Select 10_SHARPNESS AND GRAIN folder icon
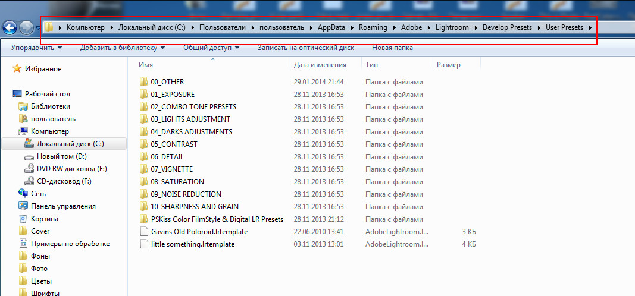The height and width of the screenshot is (296, 635). point(143,207)
